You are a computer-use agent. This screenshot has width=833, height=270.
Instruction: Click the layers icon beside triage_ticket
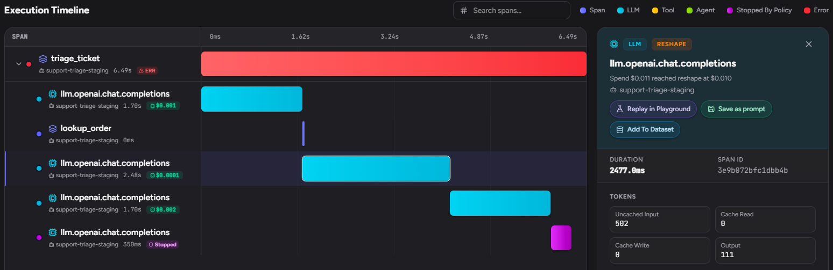(43, 59)
